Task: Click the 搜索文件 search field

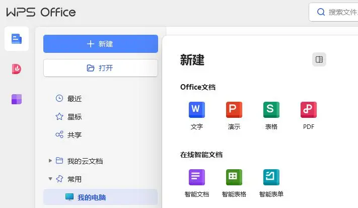Action: [333, 12]
